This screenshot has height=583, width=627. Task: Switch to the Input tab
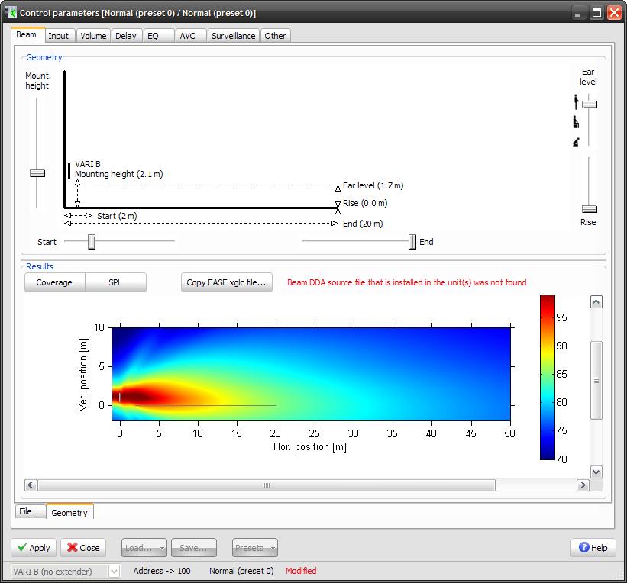point(59,36)
